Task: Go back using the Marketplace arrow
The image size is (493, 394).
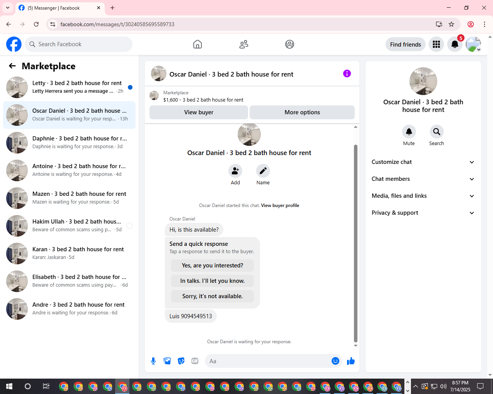Action: [x=12, y=66]
